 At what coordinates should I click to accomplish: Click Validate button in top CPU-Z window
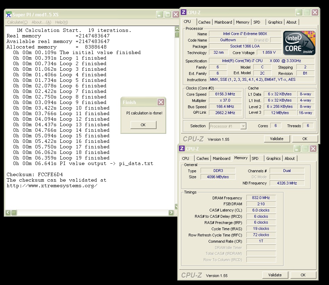[x=277, y=139]
